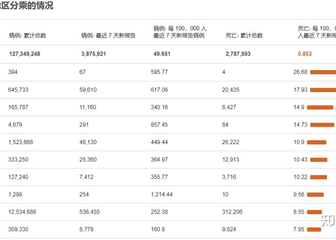Screen dimensions: 336x240
Task: Click the orange bar beside 8.55
Action: [x=314, y=212]
